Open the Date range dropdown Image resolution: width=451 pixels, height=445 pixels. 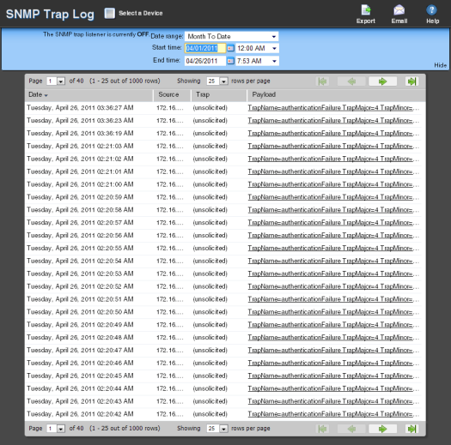coord(232,37)
